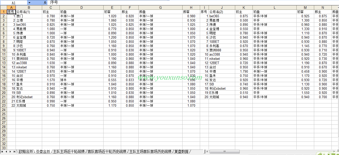Open the 复盘数据 sheet tab
This screenshot has height=155, width=339.
(181, 151)
